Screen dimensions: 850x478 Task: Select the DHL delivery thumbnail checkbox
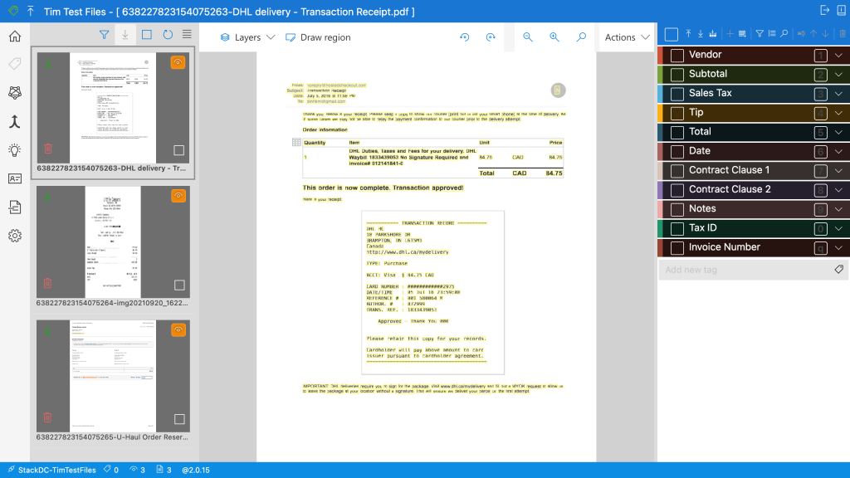pyautogui.click(x=179, y=150)
